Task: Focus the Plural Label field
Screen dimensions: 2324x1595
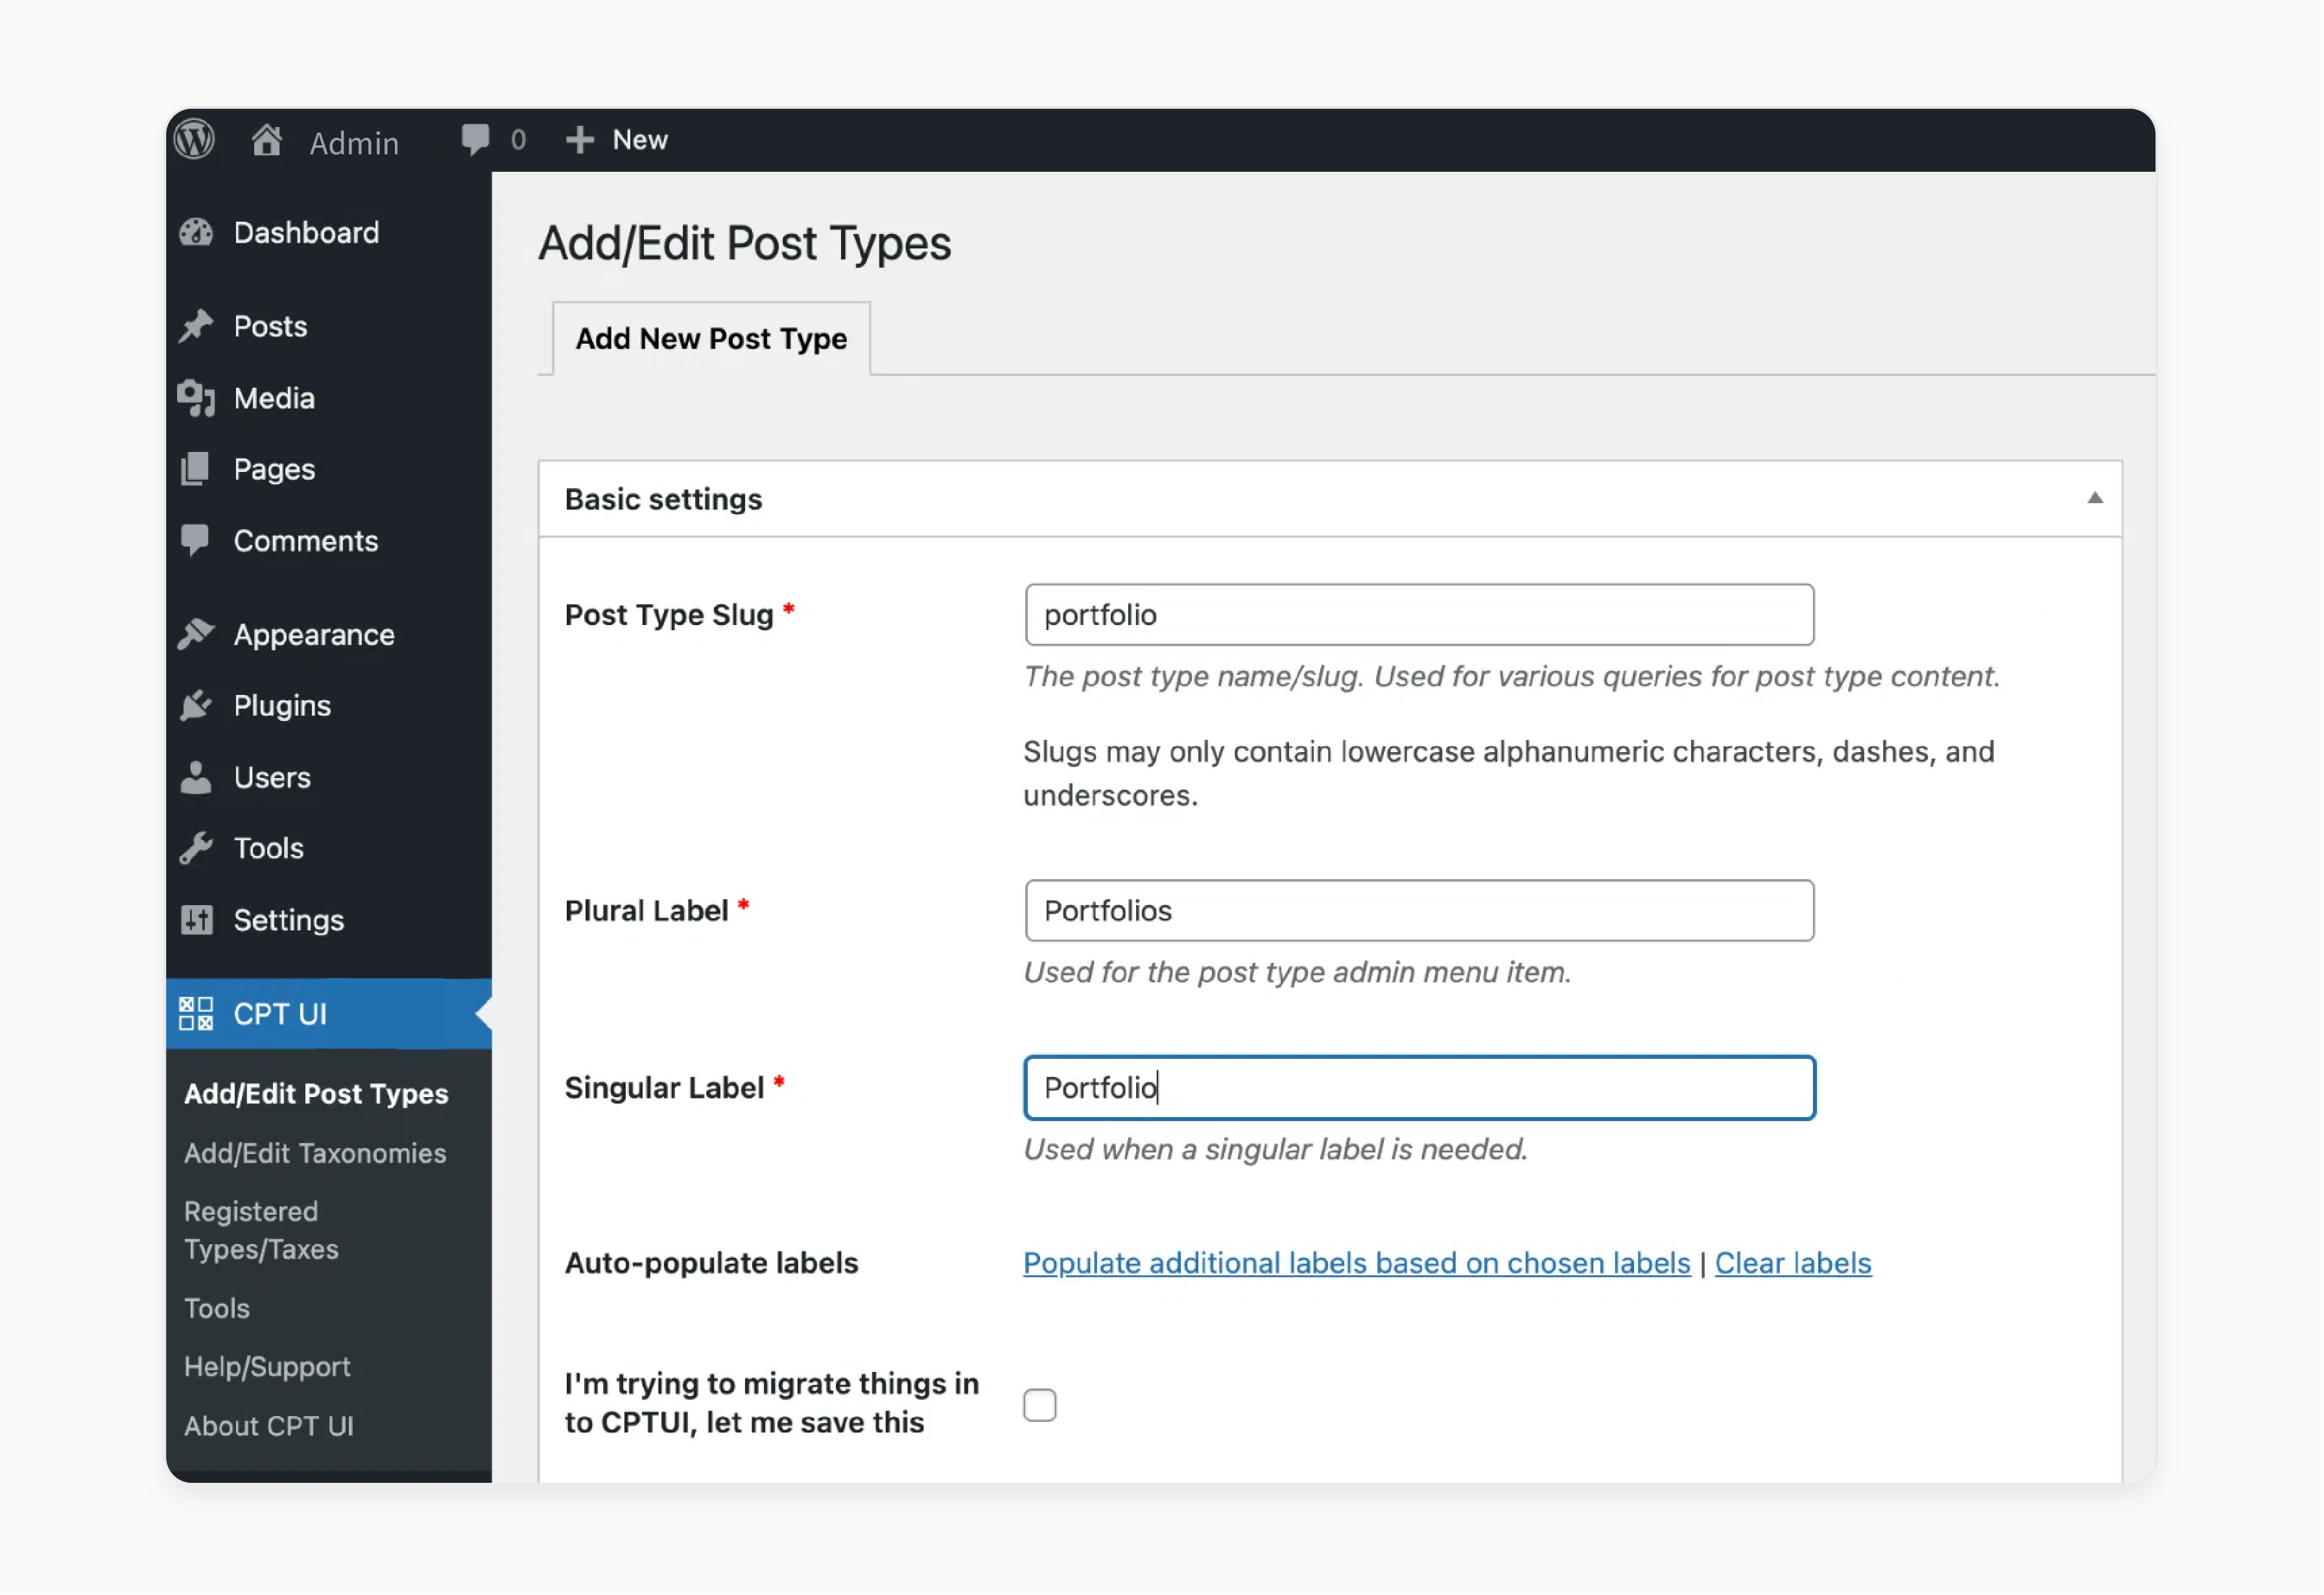Action: coord(1419,911)
